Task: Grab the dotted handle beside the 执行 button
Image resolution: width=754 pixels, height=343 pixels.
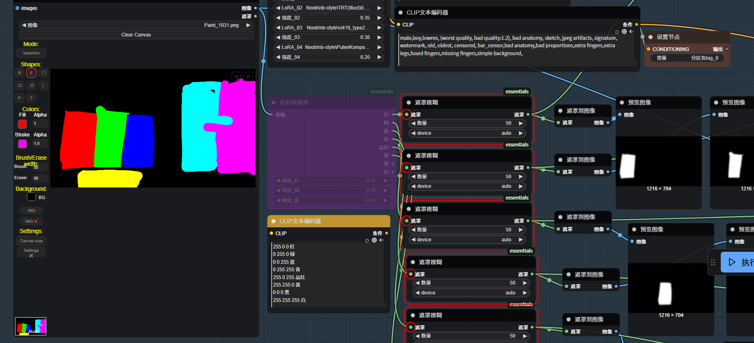Action: (713, 262)
